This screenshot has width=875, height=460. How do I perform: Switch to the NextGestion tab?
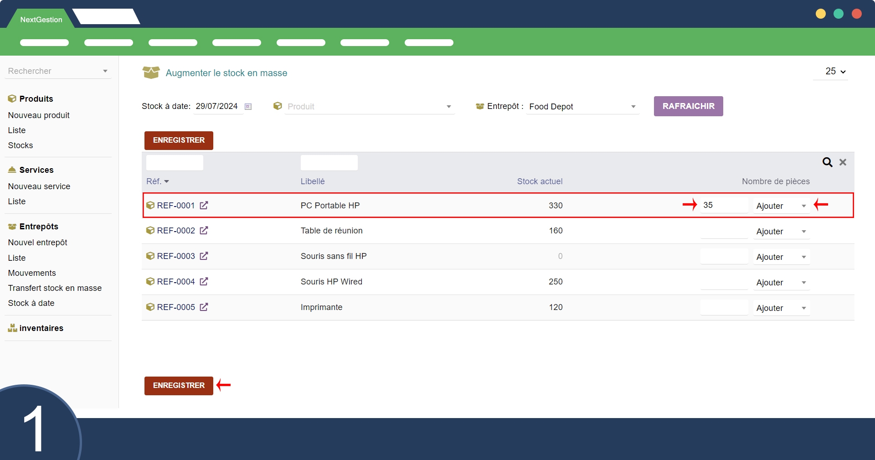(x=41, y=20)
